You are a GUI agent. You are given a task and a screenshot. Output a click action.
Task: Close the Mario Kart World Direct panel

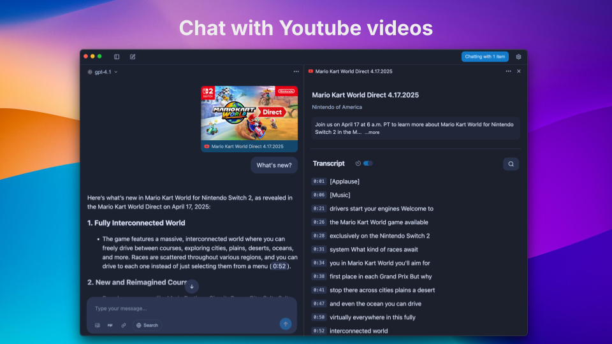519,71
